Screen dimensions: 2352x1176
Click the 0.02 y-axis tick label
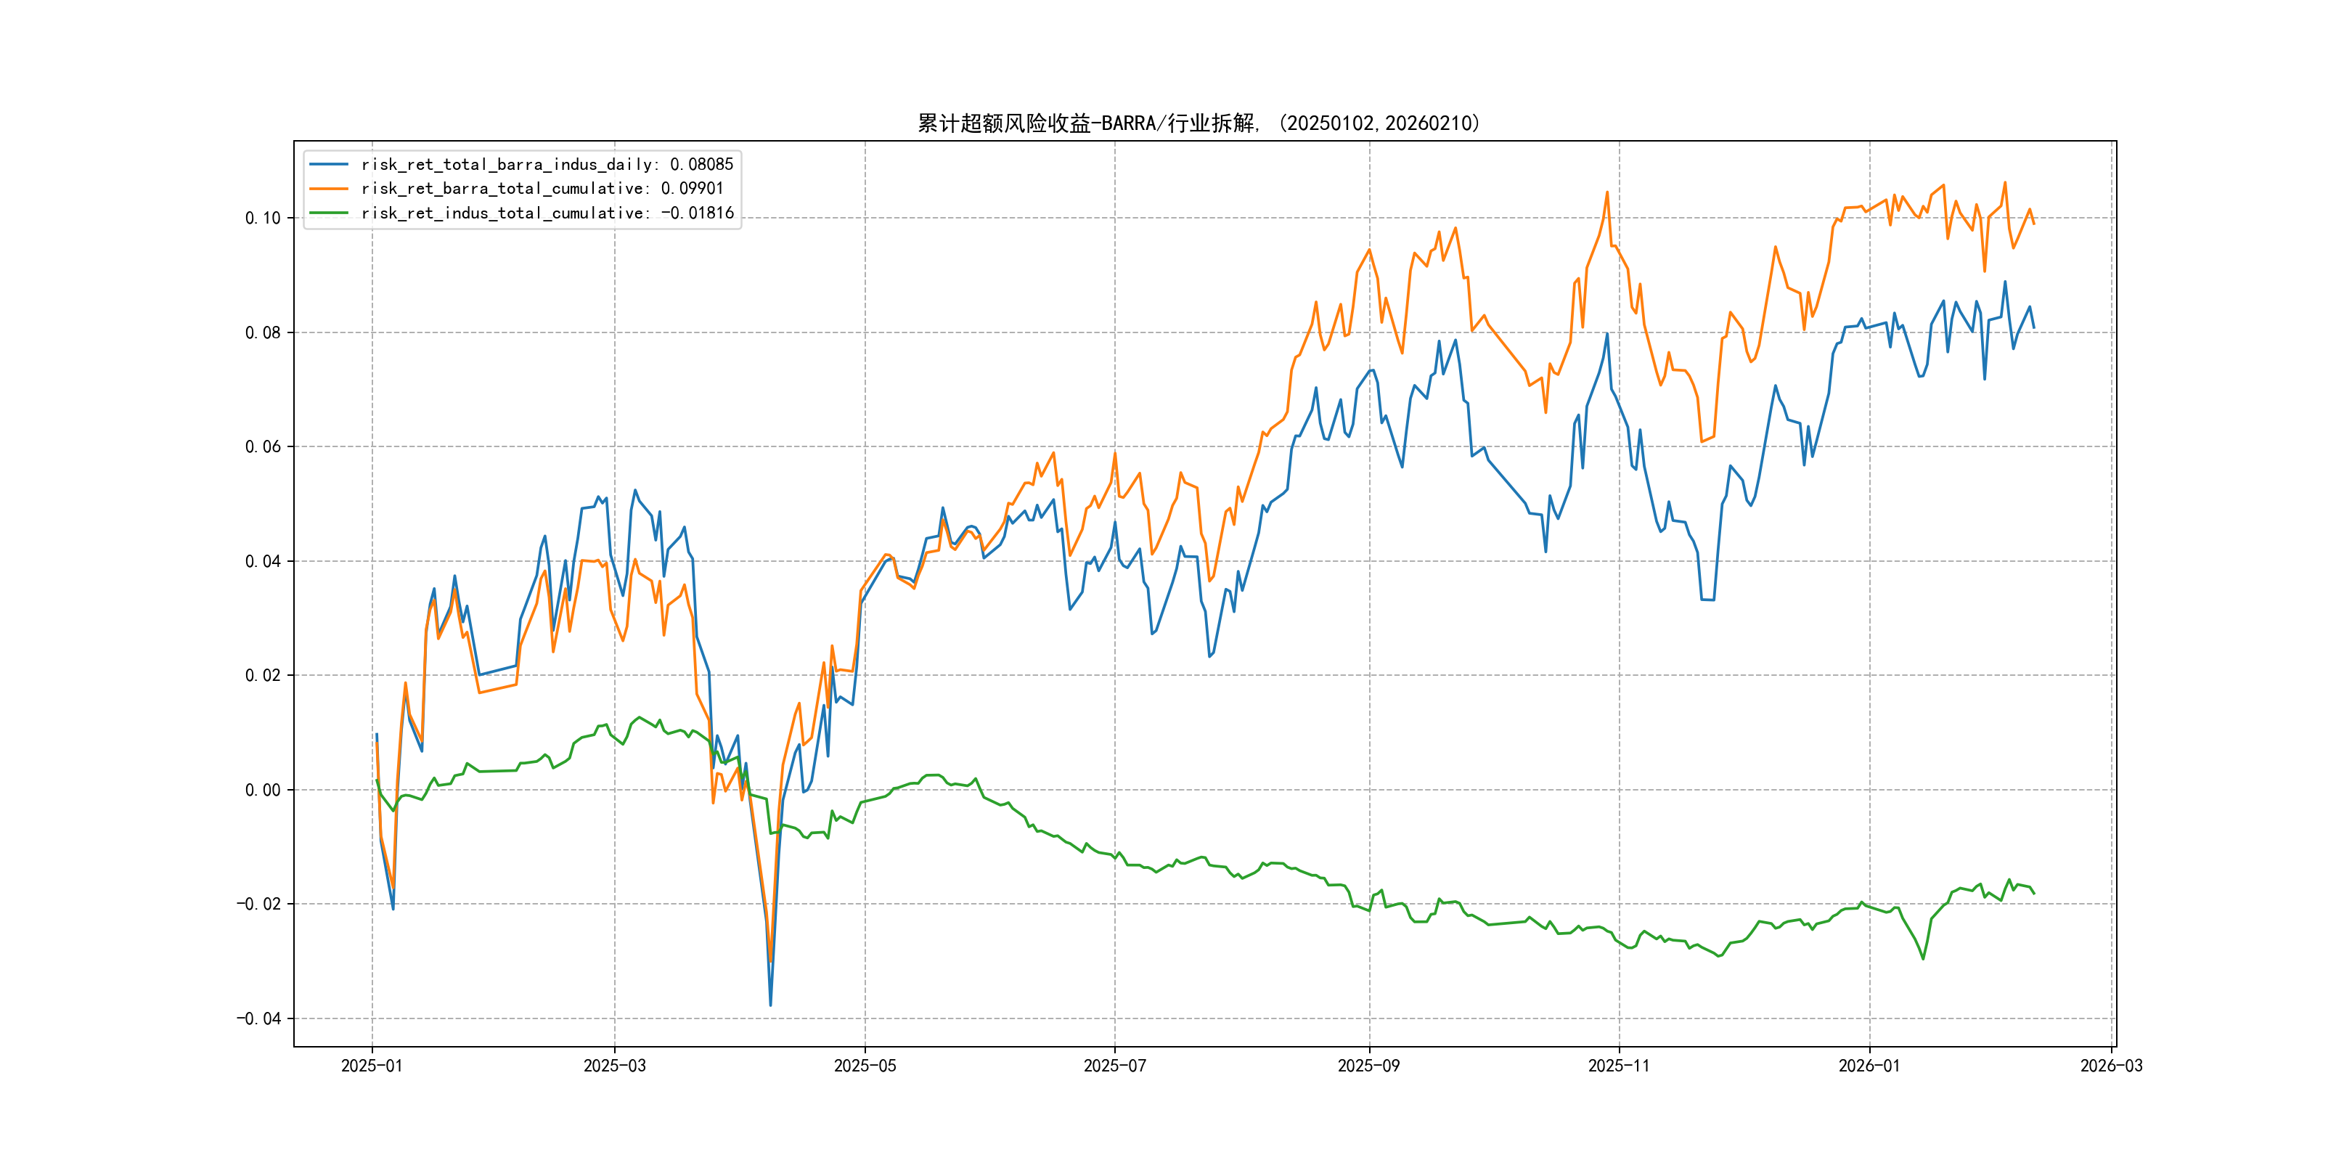263,676
